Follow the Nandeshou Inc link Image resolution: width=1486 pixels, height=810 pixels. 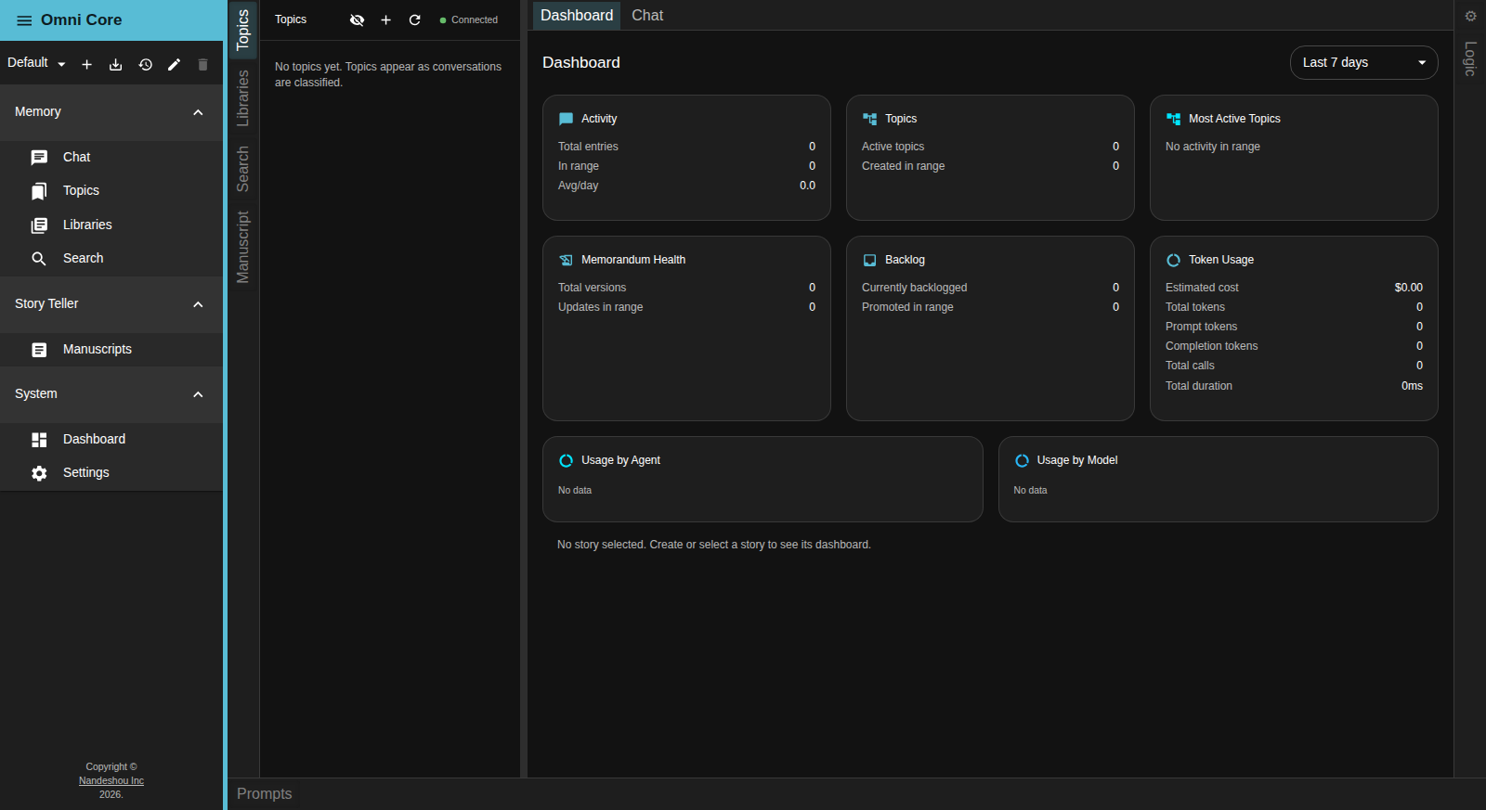(111, 781)
